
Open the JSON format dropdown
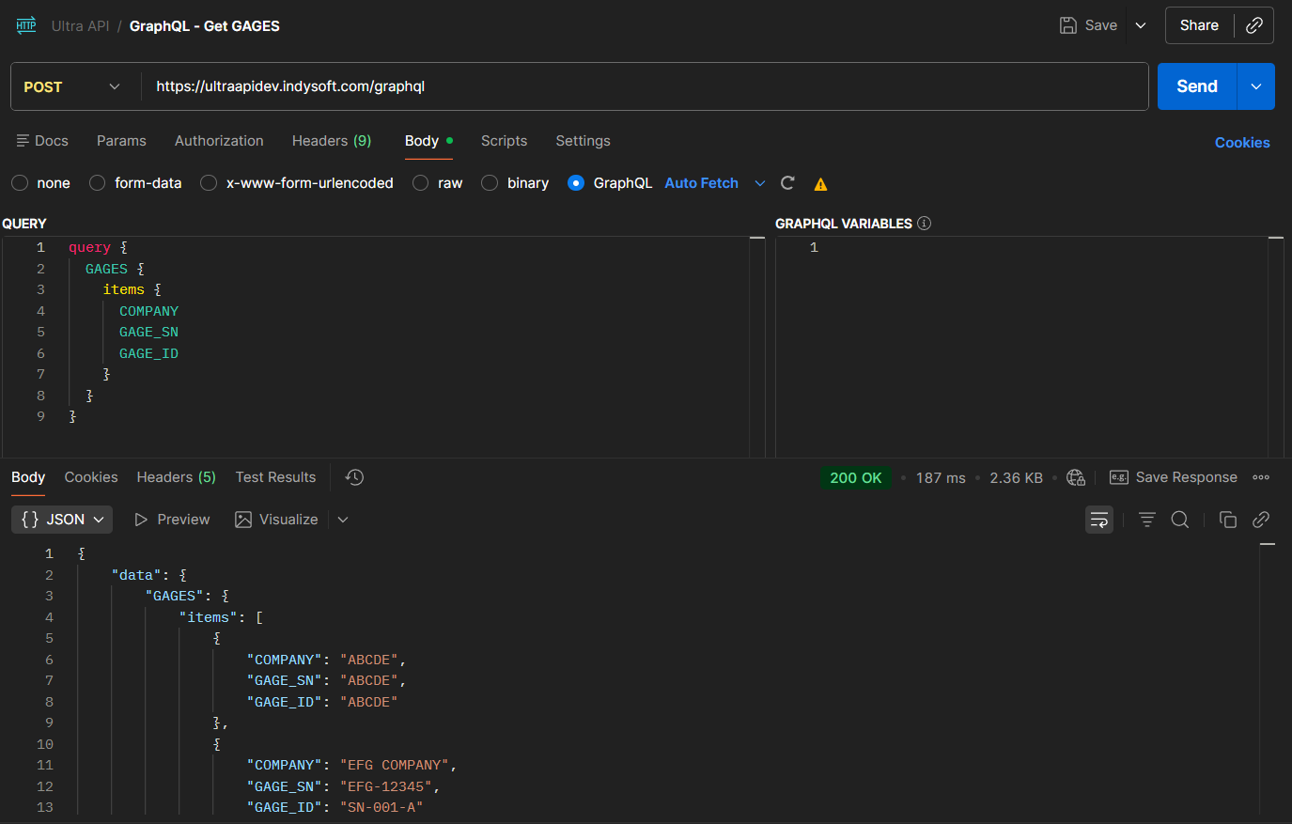pos(62,520)
